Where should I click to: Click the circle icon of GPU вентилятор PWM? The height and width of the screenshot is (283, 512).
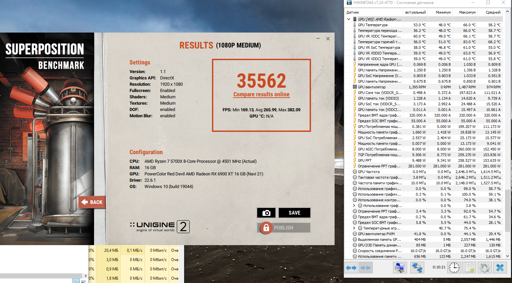point(355,234)
